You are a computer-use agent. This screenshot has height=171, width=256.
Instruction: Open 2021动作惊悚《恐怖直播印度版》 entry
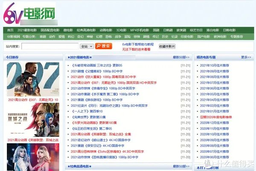tap(105, 157)
